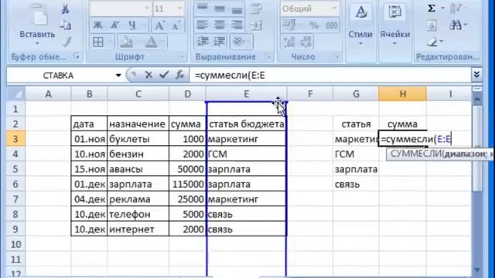Click the Select All corner button
This screenshot has height=278, width=495.
pyautogui.click(x=15, y=94)
